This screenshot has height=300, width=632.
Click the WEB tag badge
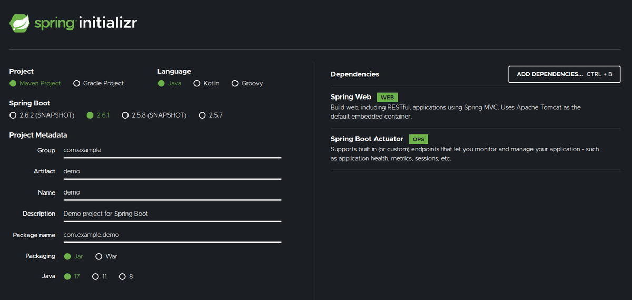[x=387, y=98]
